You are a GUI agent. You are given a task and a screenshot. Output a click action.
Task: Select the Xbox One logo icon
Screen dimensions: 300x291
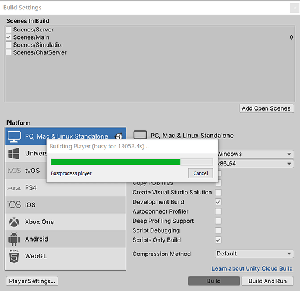click(14, 222)
